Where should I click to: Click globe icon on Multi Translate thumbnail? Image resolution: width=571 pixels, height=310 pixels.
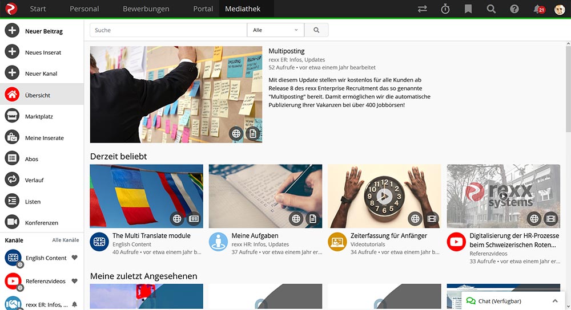177,219
